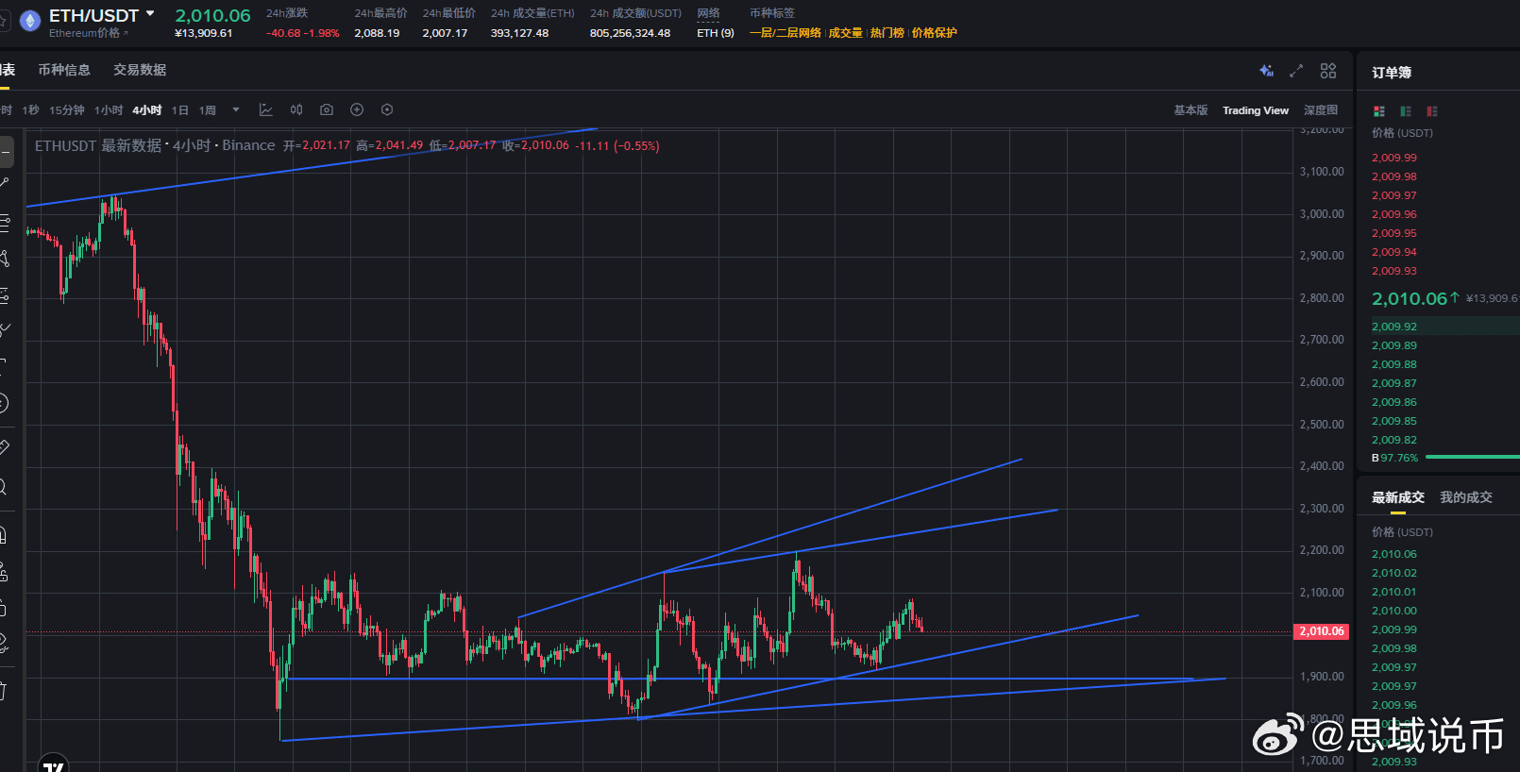
Task: Show only buy orders in order book
Action: click(1406, 111)
